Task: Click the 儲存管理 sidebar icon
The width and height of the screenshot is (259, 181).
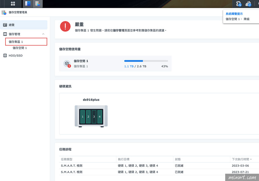Action: [x=5, y=34]
